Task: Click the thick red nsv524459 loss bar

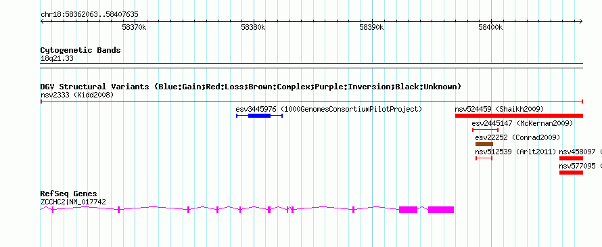Action: click(519, 116)
